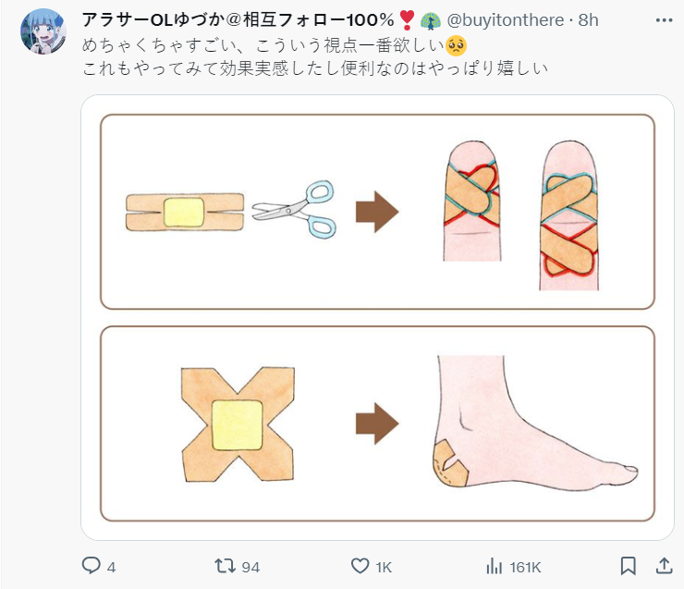Click the tweet text starting with めちゃくちゃすごい
Screen dimensions: 684x589
(261, 44)
